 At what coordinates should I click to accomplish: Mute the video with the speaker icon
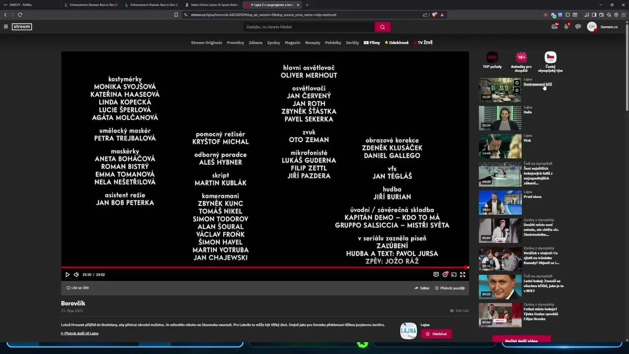point(76,275)
